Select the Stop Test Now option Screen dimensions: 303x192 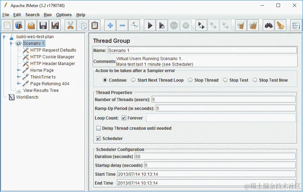(x=255, y=80)
